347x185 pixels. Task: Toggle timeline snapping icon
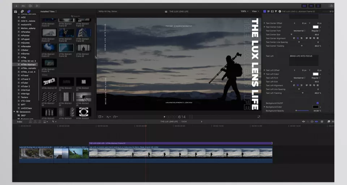[x=317, y=122]
